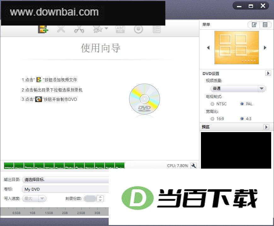274x226 pixels.
Task: Maximize the application window
Action: pos(251,6)
